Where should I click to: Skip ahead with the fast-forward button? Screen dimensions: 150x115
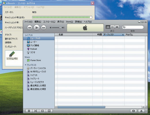[x=44, y=28]
